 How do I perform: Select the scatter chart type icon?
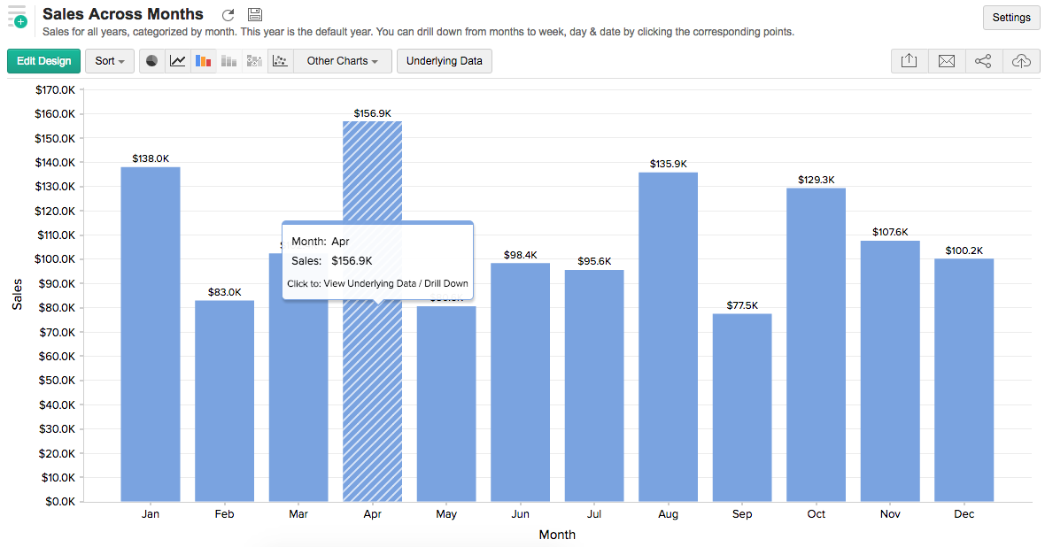click(280, 61)
